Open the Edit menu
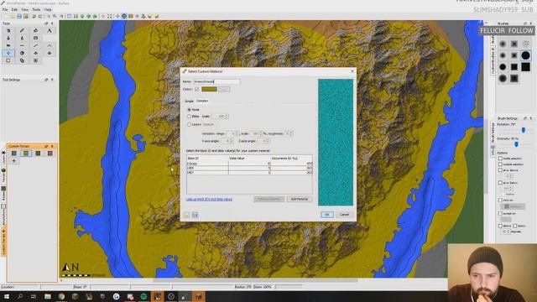Screen dimensions: 537x302 pos(14,9)
